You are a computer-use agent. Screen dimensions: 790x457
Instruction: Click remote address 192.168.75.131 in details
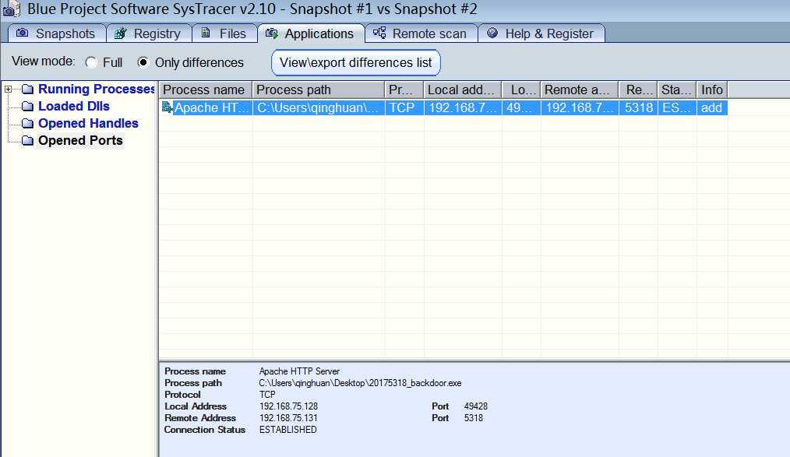click(289, 418)
